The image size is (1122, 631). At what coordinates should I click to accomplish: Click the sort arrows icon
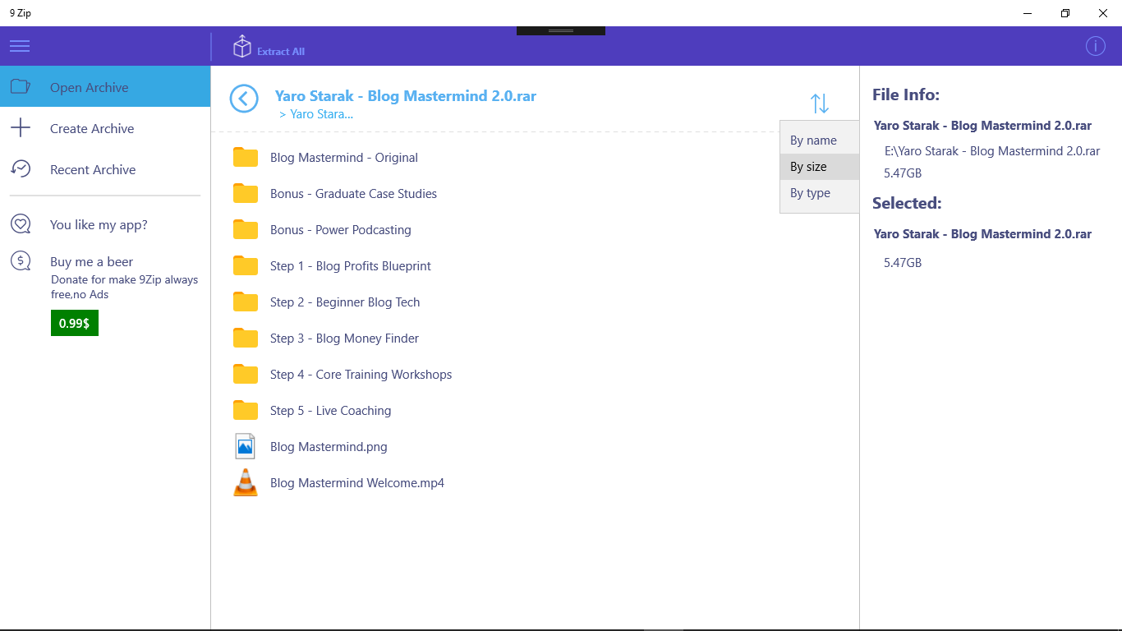tap(819, 103)
